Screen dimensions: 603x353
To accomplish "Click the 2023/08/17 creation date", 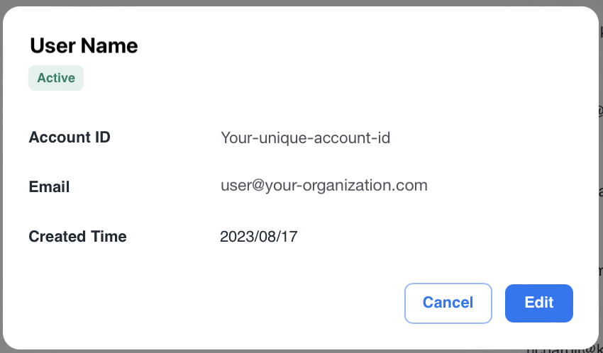I will coord(259,237).
